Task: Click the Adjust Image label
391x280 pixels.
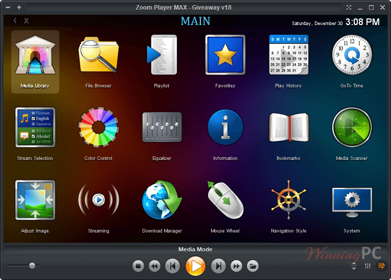Action: click(35, 231)
